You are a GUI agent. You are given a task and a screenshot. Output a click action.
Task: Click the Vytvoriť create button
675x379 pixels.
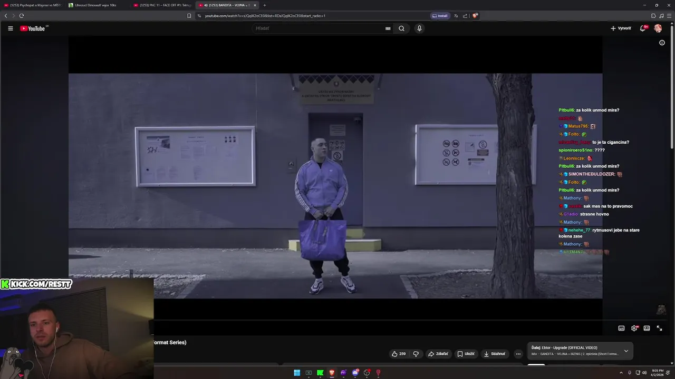(621, 28)
